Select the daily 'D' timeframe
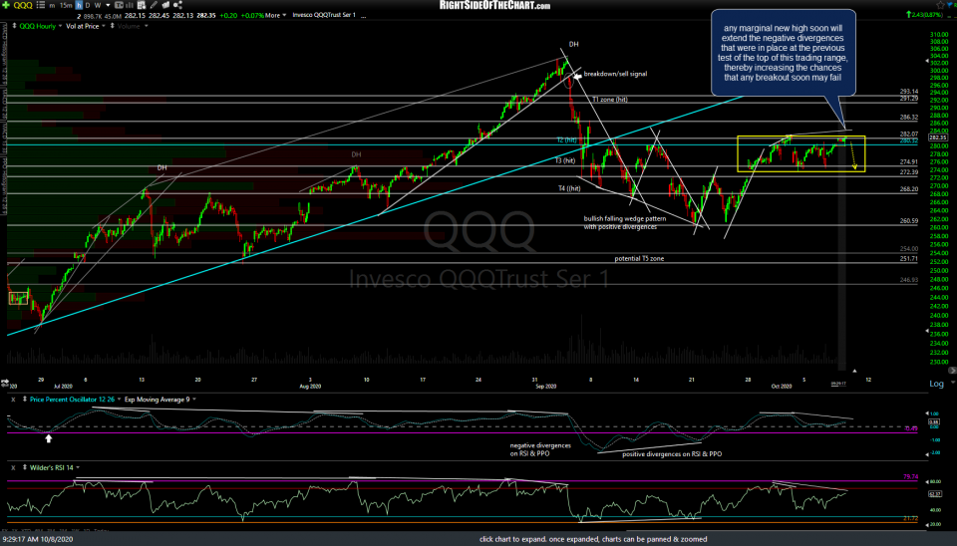 (88, 6)
